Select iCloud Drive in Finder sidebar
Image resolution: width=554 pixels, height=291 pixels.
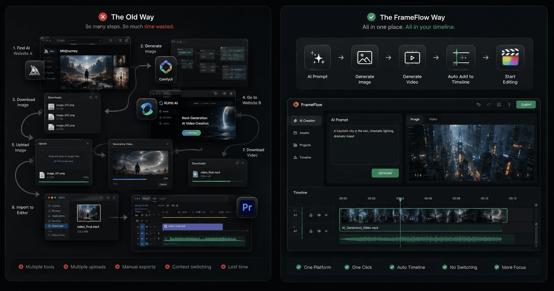(56, 235)
